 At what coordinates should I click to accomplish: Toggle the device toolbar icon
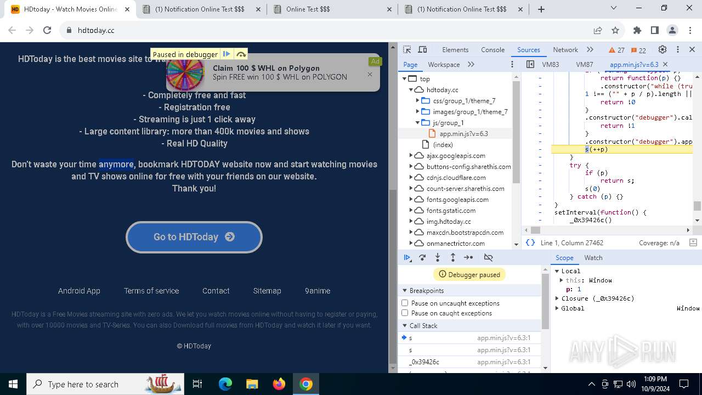click(x=422, y=49)
